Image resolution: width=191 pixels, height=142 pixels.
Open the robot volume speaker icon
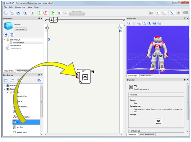[x=151, y=13]
